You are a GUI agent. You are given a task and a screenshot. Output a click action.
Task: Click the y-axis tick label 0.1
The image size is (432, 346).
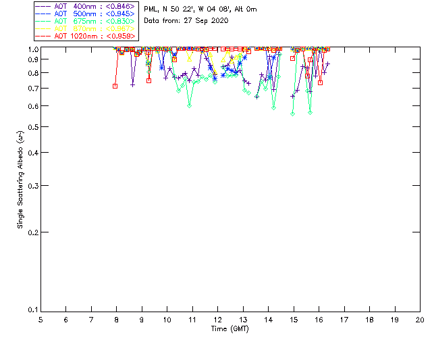31,310
